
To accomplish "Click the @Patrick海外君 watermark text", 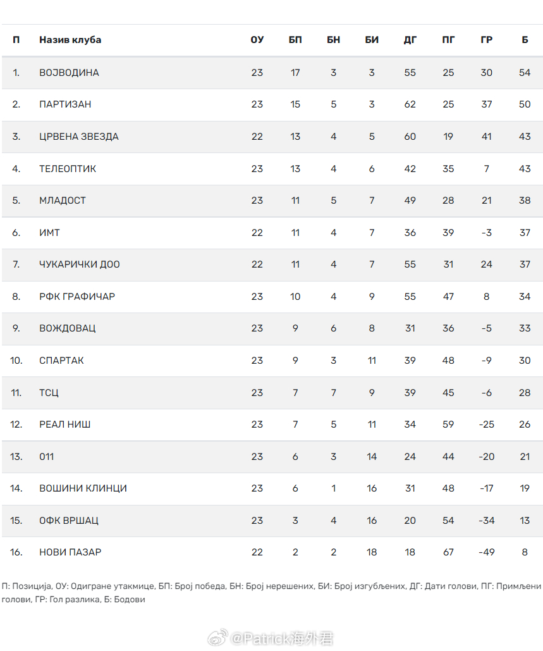I will (281, 638).
